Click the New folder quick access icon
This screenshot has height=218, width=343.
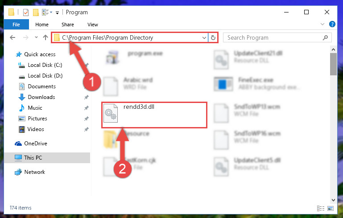click(x=36, y=12)
